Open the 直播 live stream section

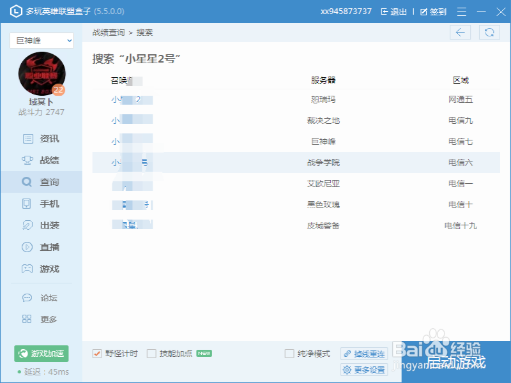click(41, 247)
